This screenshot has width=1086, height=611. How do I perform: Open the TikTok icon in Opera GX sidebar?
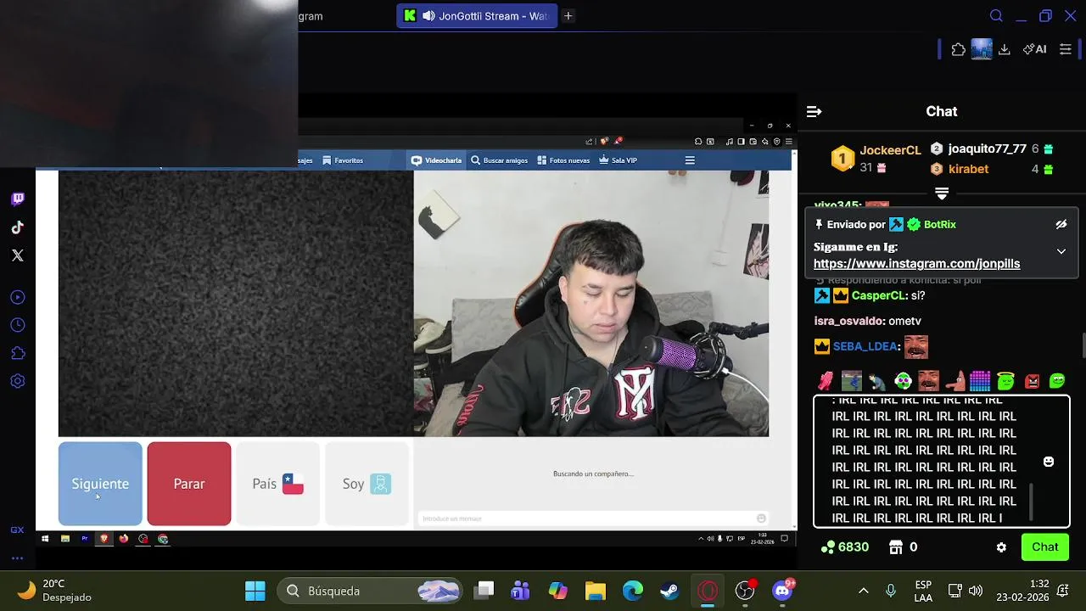point(18,227)
